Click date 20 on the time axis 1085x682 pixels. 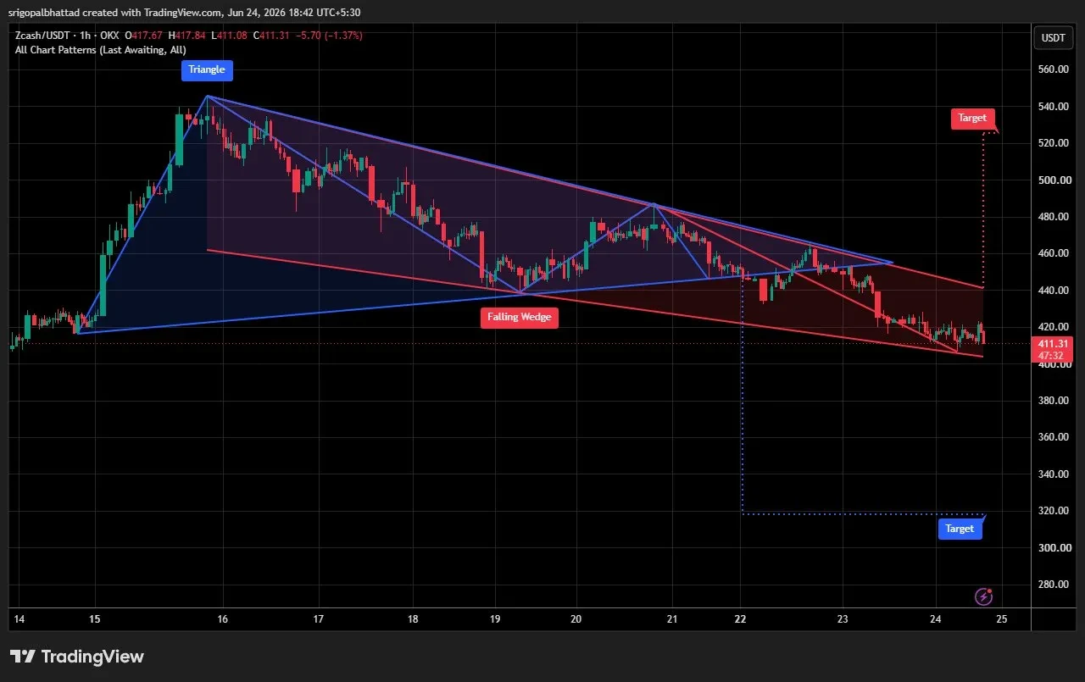point(576,620)
